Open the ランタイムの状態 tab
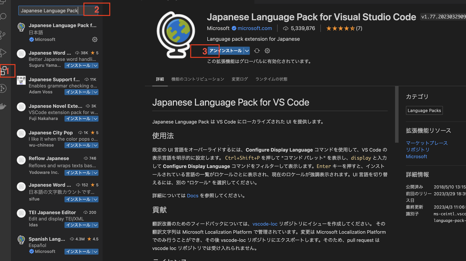The image size is (466, 261). 272,79
